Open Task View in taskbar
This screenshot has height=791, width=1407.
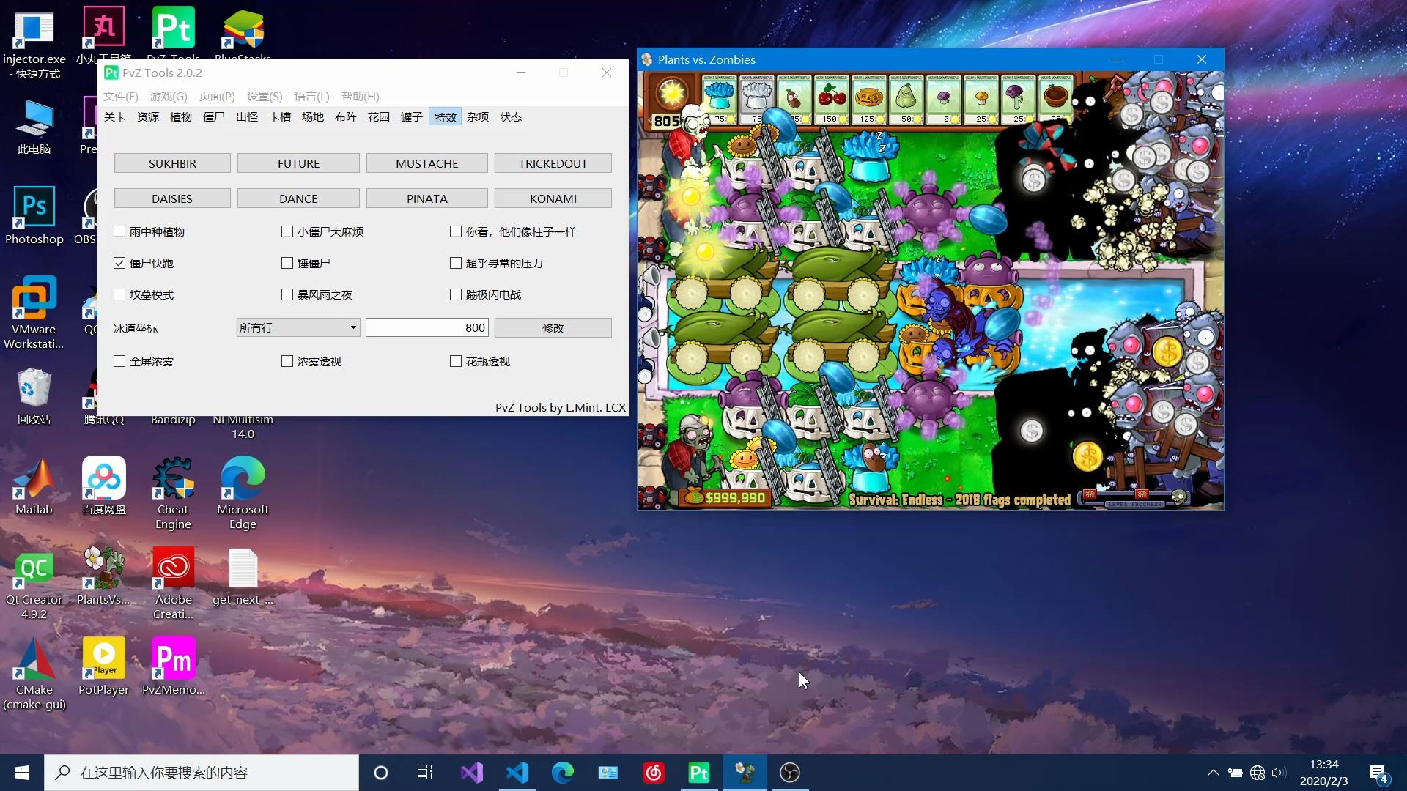pyautogui.click(x=425, y=773)
